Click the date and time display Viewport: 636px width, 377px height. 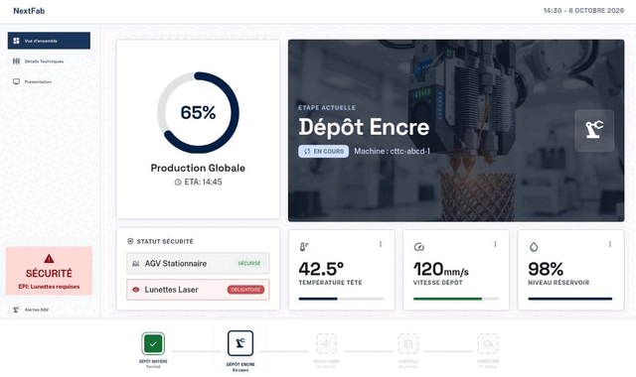(583, 11)
